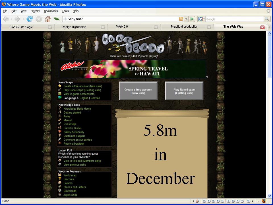Open Vote in this poll link
The width and height of the screenshot is (273, 205).
(82, 161)
